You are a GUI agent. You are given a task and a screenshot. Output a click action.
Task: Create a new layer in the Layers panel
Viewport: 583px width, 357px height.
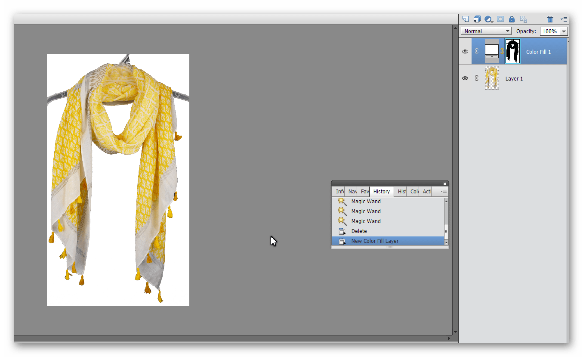tap(465, 19)
